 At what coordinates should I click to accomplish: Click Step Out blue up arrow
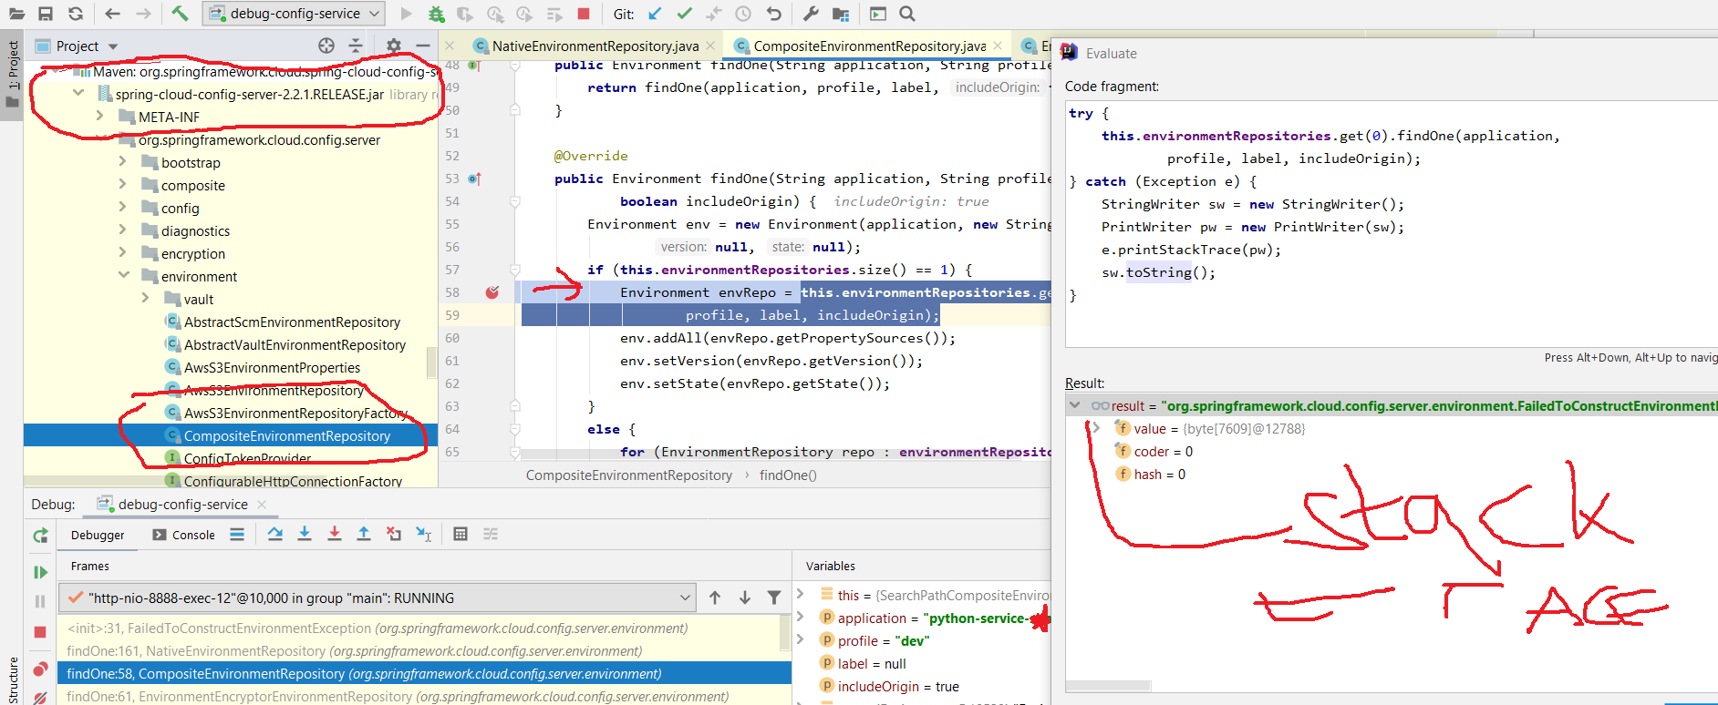364,534
